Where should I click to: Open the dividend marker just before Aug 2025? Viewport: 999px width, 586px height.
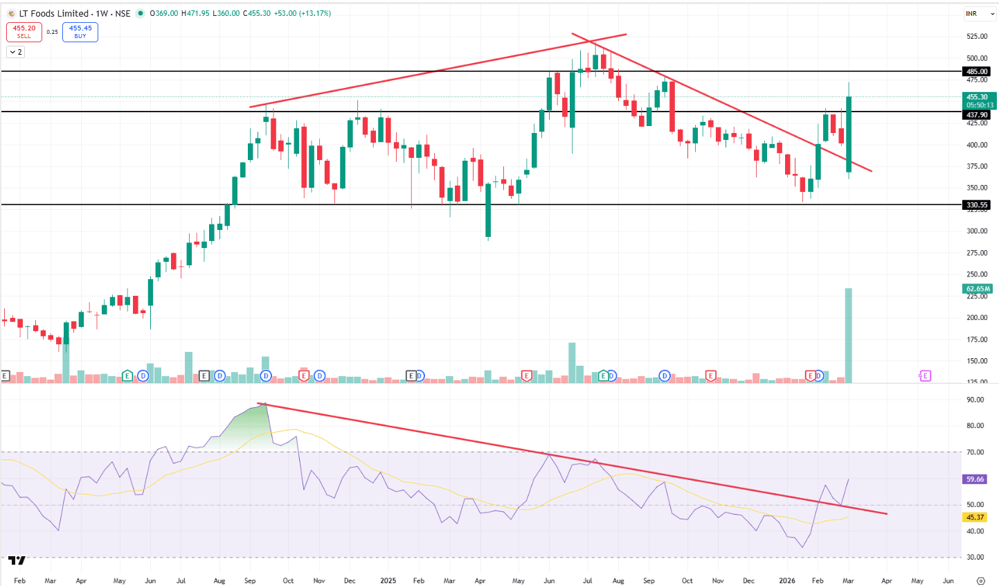611,375
